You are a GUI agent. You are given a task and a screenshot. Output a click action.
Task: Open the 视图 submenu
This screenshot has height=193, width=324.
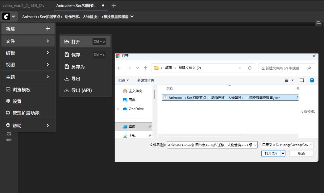coord(28,65)
